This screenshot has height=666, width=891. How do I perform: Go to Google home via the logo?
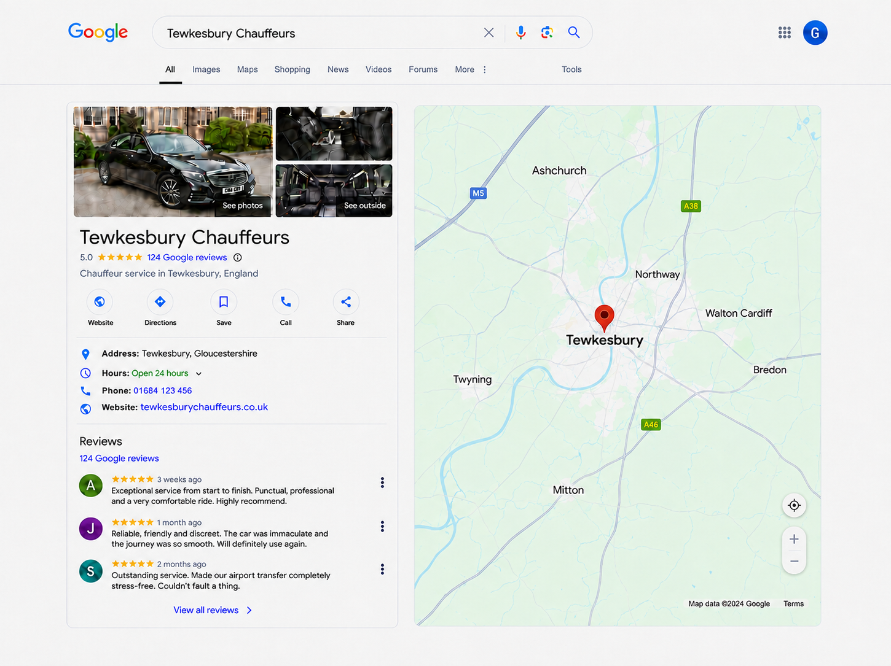pos(98,32)
